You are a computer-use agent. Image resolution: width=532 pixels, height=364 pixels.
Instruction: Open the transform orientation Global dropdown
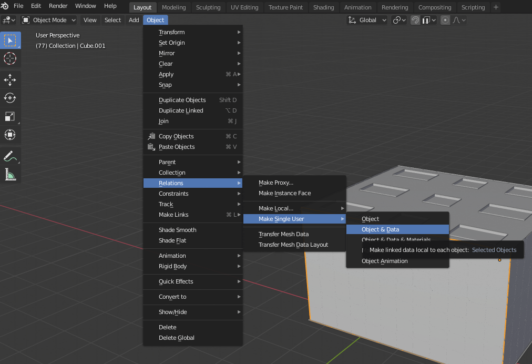366,19
